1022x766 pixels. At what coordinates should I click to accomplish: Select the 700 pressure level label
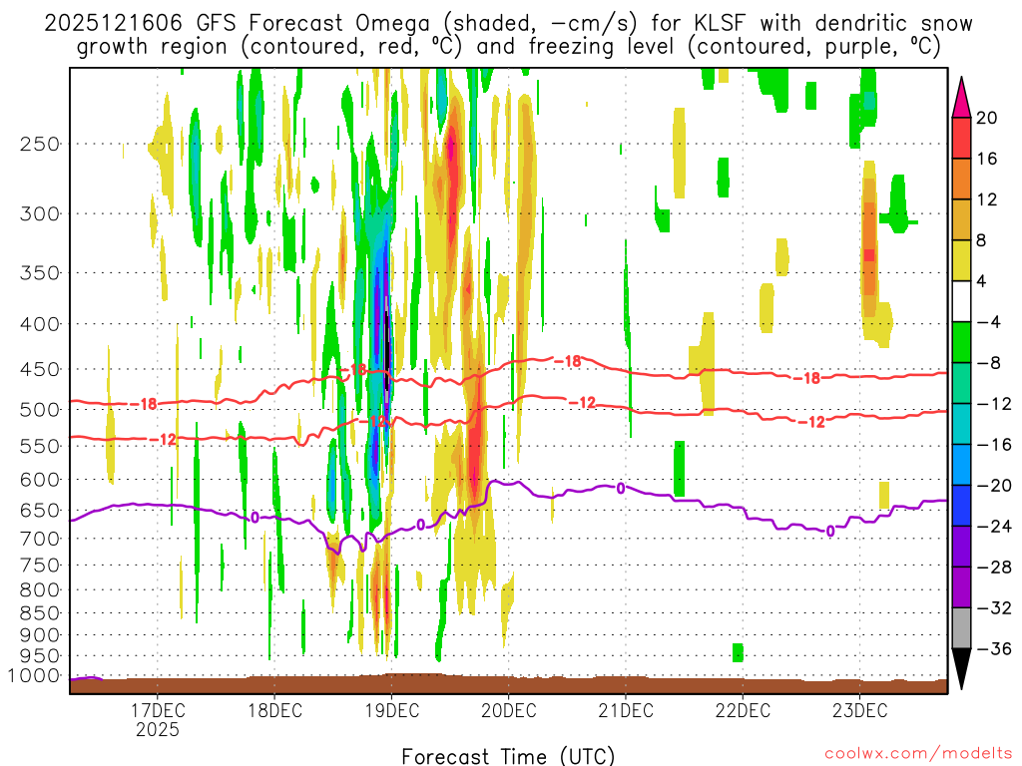click(x=40, y=539)
